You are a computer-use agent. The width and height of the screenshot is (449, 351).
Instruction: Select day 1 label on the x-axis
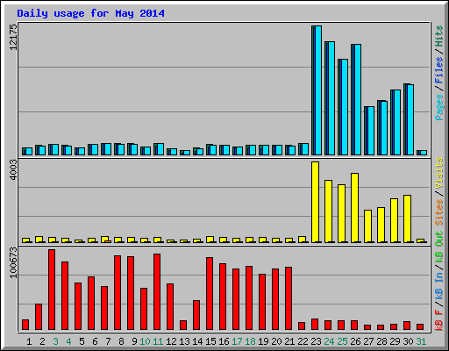coord(29,341)
